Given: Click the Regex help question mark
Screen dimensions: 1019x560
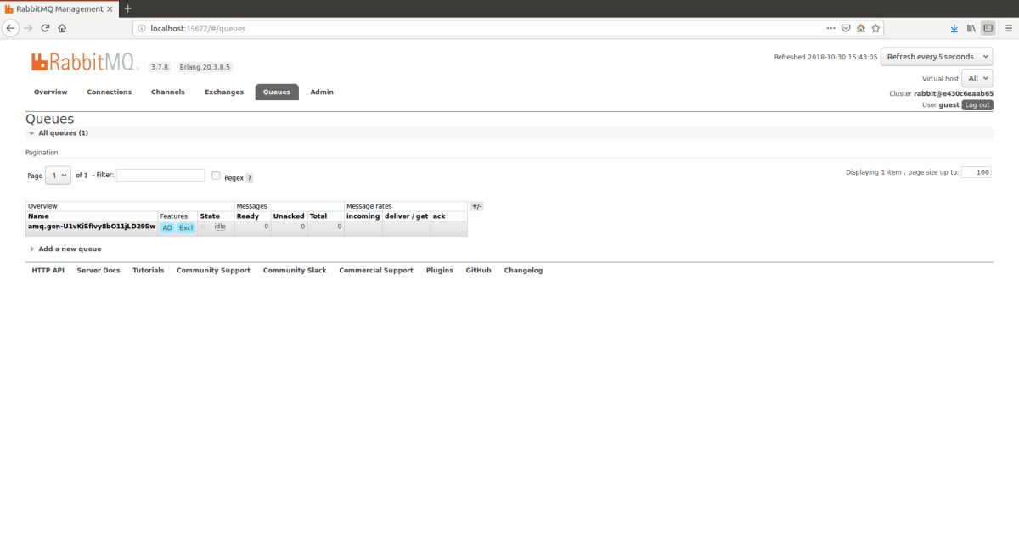Looking at the screenshot, I should (x=250, y=178).
